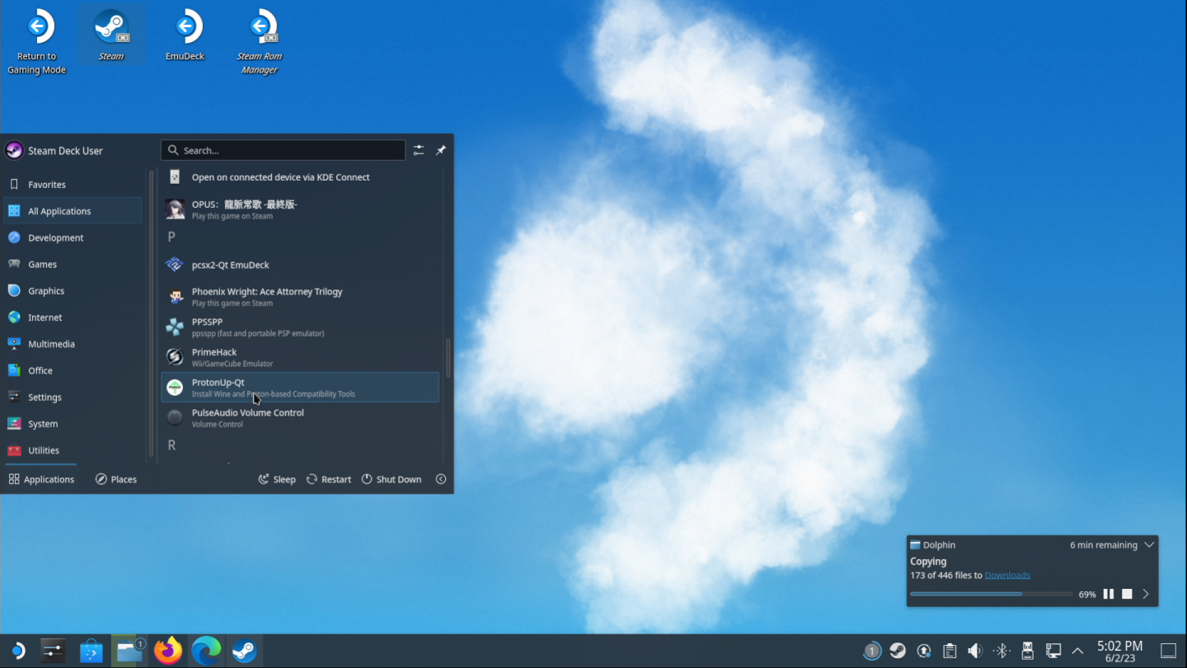Click the Sleep button
The width and height of the screenshot is (1187, 668).
(x=277, y=479)
